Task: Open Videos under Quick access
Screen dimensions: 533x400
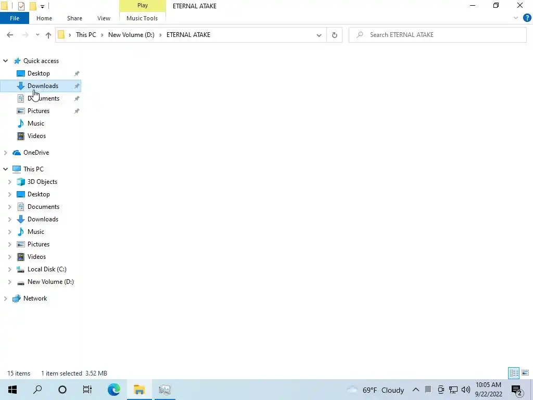Action: click(36, 136)
